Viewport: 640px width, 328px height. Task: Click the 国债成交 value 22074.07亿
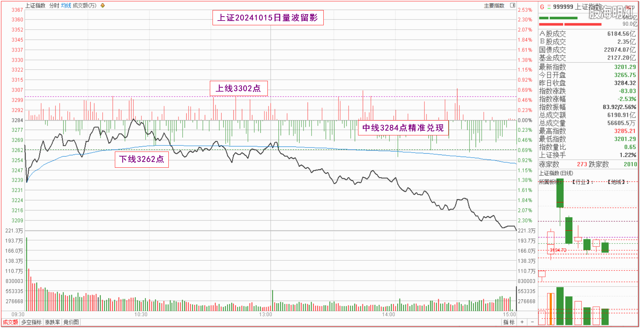[x=620, y=50]
